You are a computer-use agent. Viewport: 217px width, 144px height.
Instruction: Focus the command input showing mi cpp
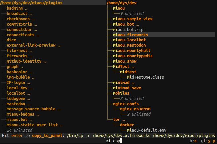point(114,141)
